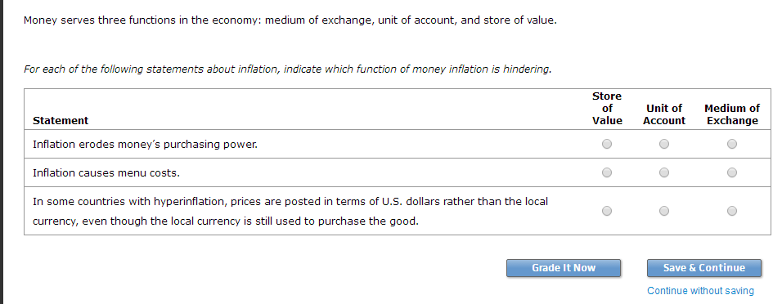Viewport: 773px width, 304px height.
Task: Click the Grade It Now button
Action: tap(564, 268)
